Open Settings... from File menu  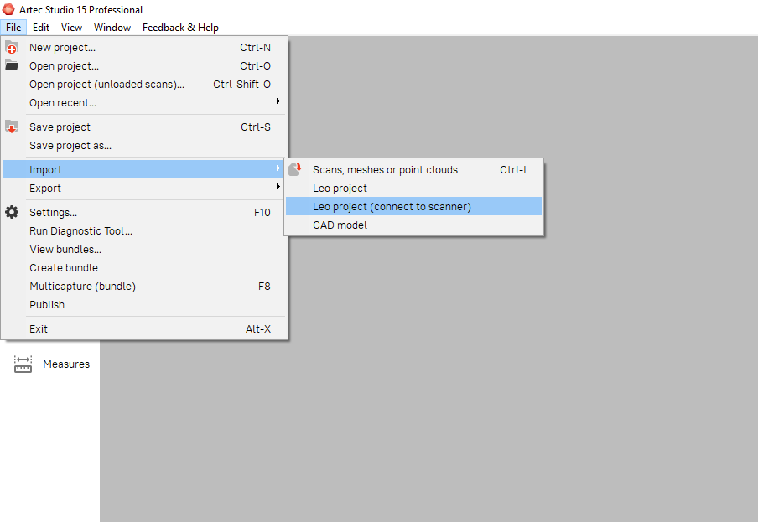144,212
